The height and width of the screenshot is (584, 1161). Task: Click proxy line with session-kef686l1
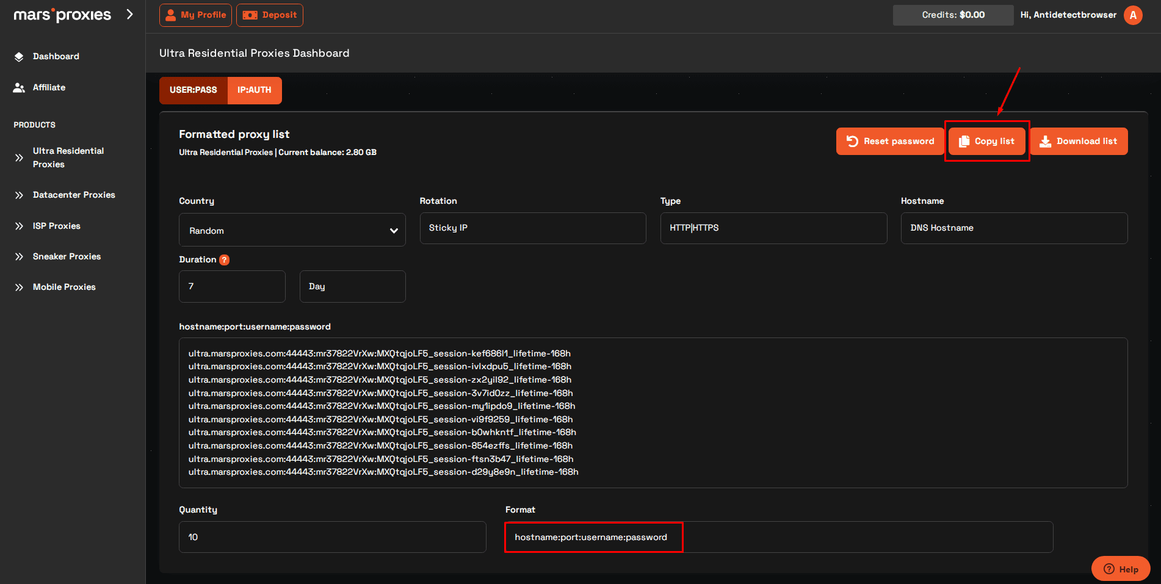(x=380, y=353)
